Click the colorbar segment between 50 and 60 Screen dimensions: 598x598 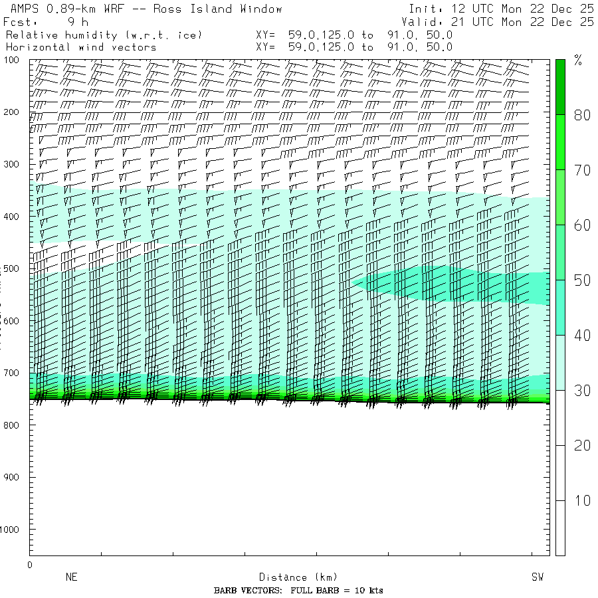tap(560, 252)
